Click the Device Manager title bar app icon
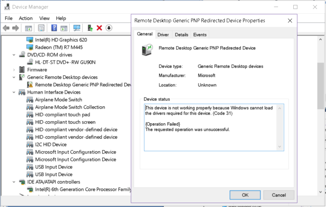This screenshot has width=326, height=207. (x=7, y=7)
